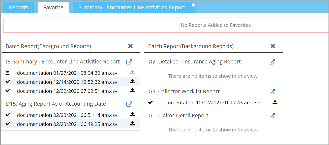Open D2 Insurance Aging Report pop-out icon
Image resolution: width=329 pixels, height=145 pixels.
(272, 62)
